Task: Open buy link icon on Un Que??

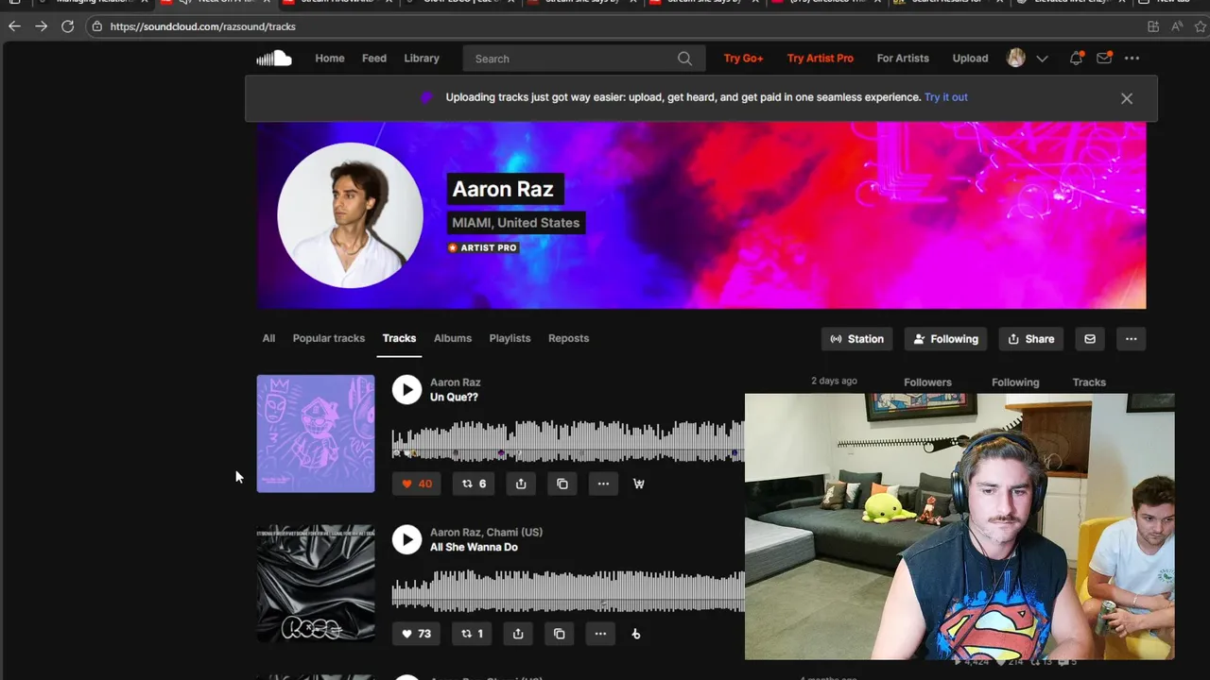Action: coord(639,484)
